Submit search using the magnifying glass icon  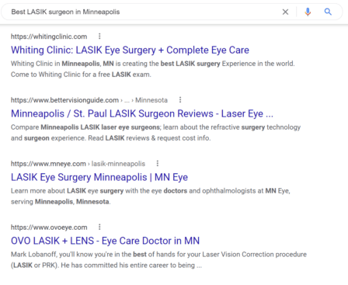(328, 12)
